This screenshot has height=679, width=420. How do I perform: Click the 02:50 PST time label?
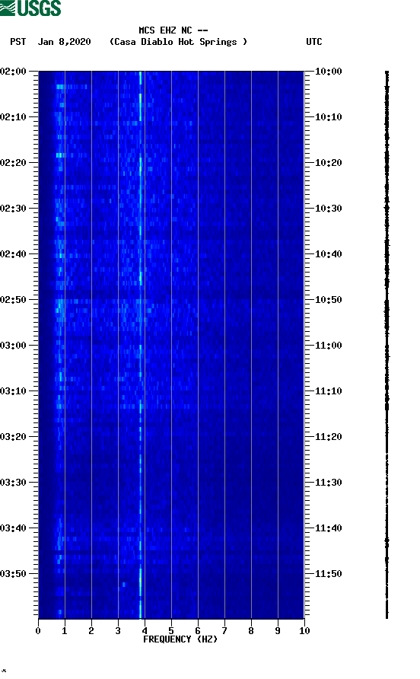[14, 300]
